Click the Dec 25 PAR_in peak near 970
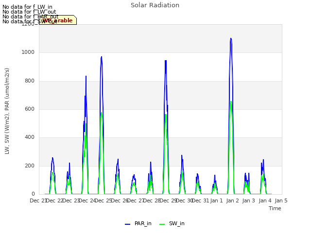 tap(102, 57)
